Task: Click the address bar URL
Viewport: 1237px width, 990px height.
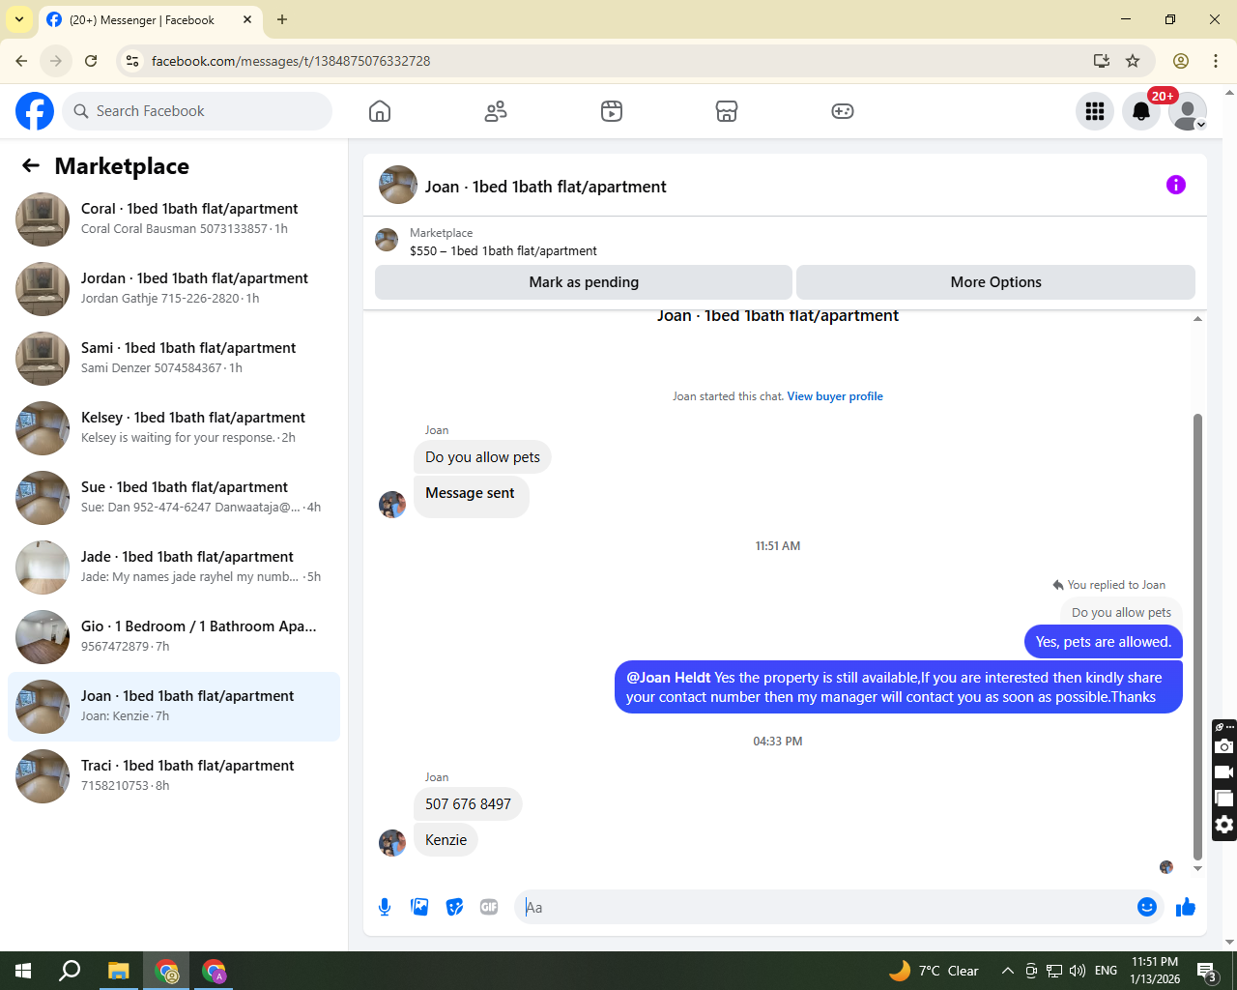Action: click(291, 61)
